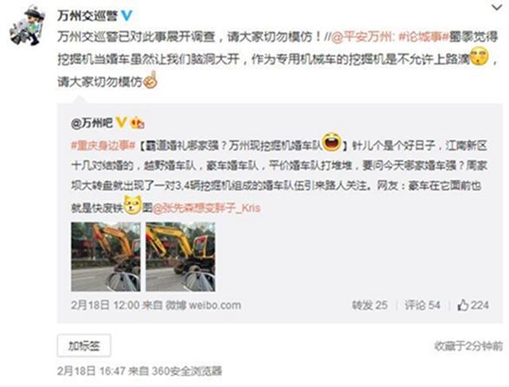
Task: Click the surprised face emoji
Action: pos(480,57)
